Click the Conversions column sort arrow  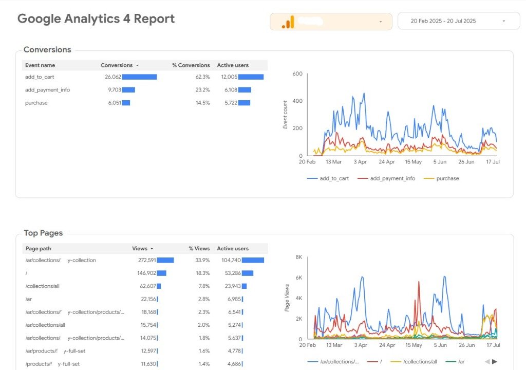pyautogui.click(x=137, y=66)
